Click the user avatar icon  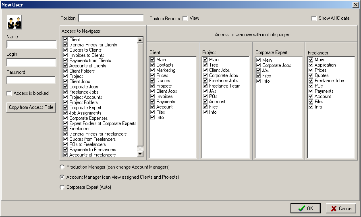click(x=14, y=22)
